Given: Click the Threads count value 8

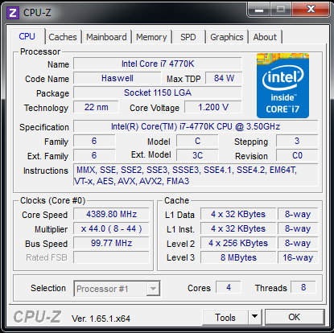Looking at the screenshot, I should click(303, 287).
